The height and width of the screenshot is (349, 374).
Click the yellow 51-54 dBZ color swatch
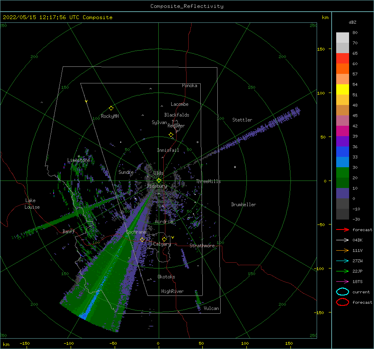342,90
